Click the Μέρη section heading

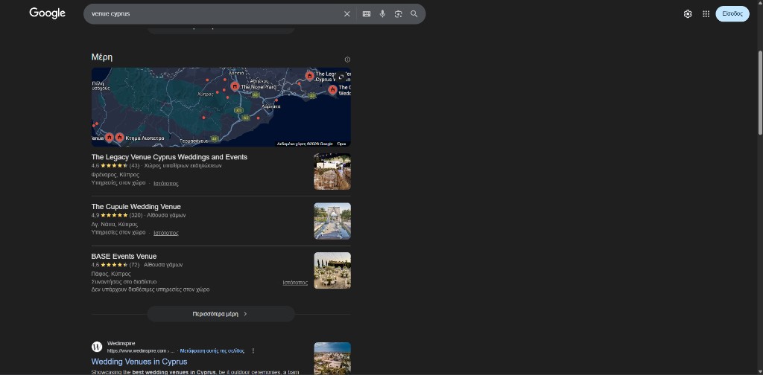click(x=101, y=57)
